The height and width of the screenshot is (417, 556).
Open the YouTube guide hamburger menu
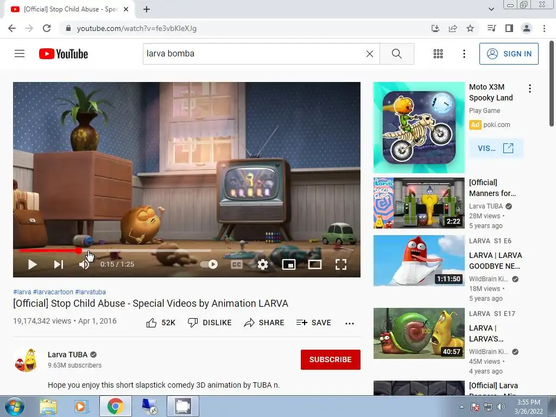[x=20, y=54]
